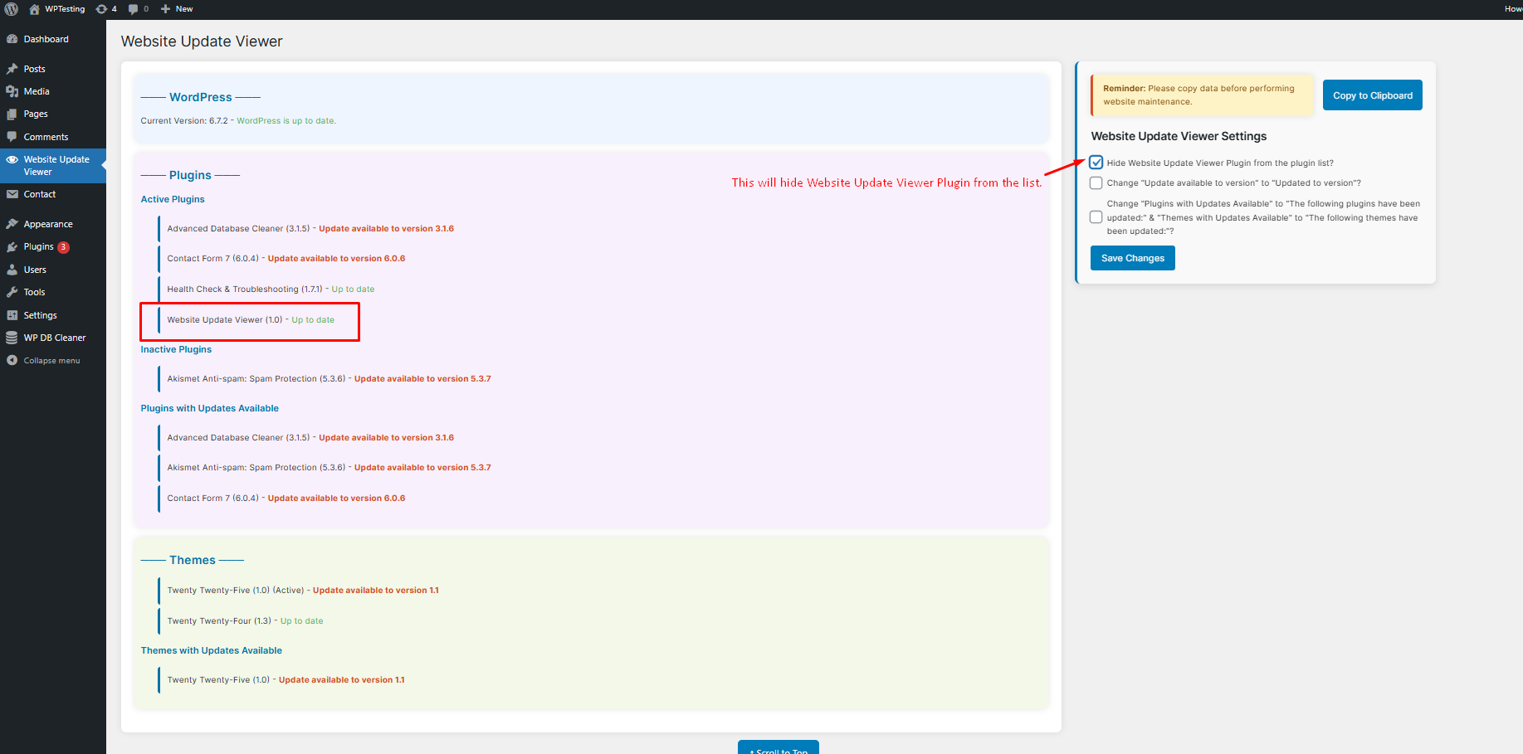This screenshot has width=1523, height=754.
Task: Enable the 'Updated to version' wording checkbox
Action: point(1096,182)
